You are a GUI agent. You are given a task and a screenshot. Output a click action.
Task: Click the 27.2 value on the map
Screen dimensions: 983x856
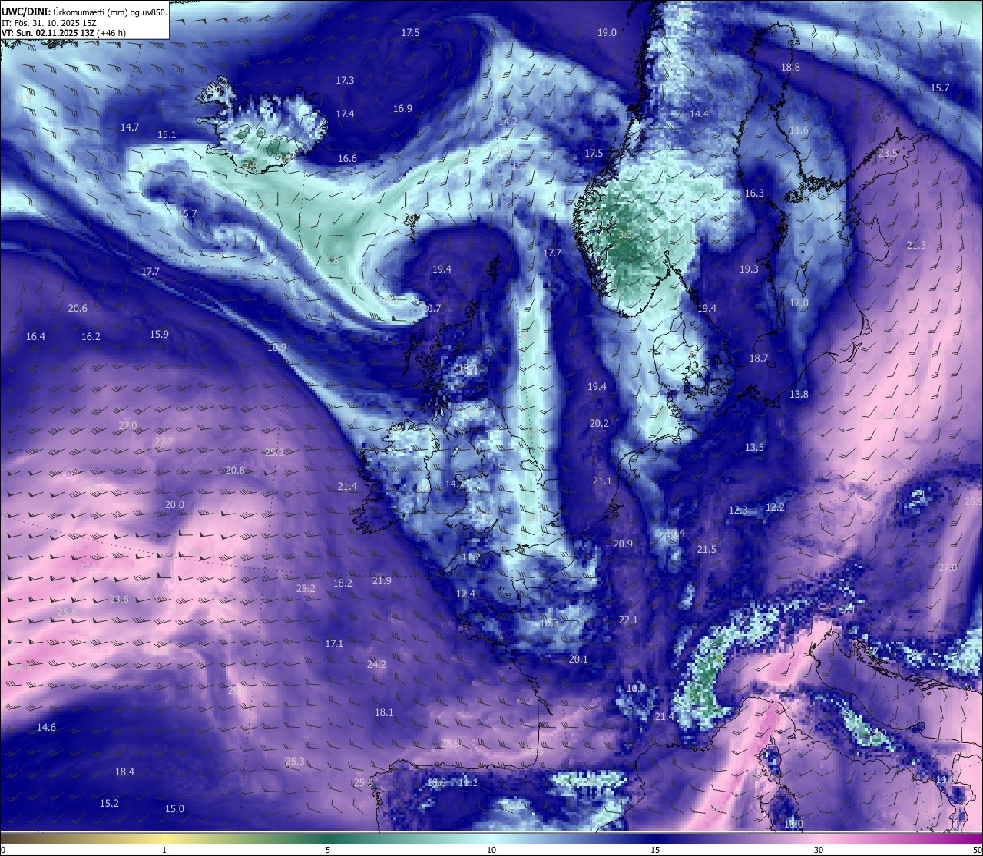pos(164,441)
